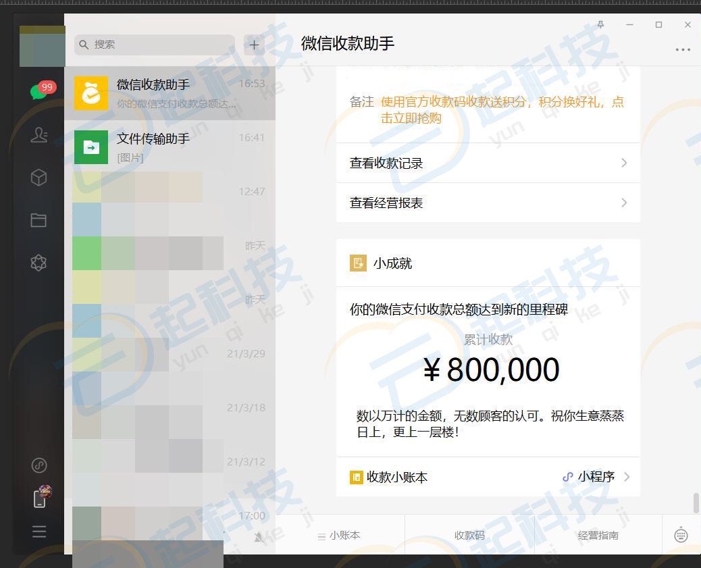
Task: Open the 小账本 bottom menu
Action: [x=340, y=535]
